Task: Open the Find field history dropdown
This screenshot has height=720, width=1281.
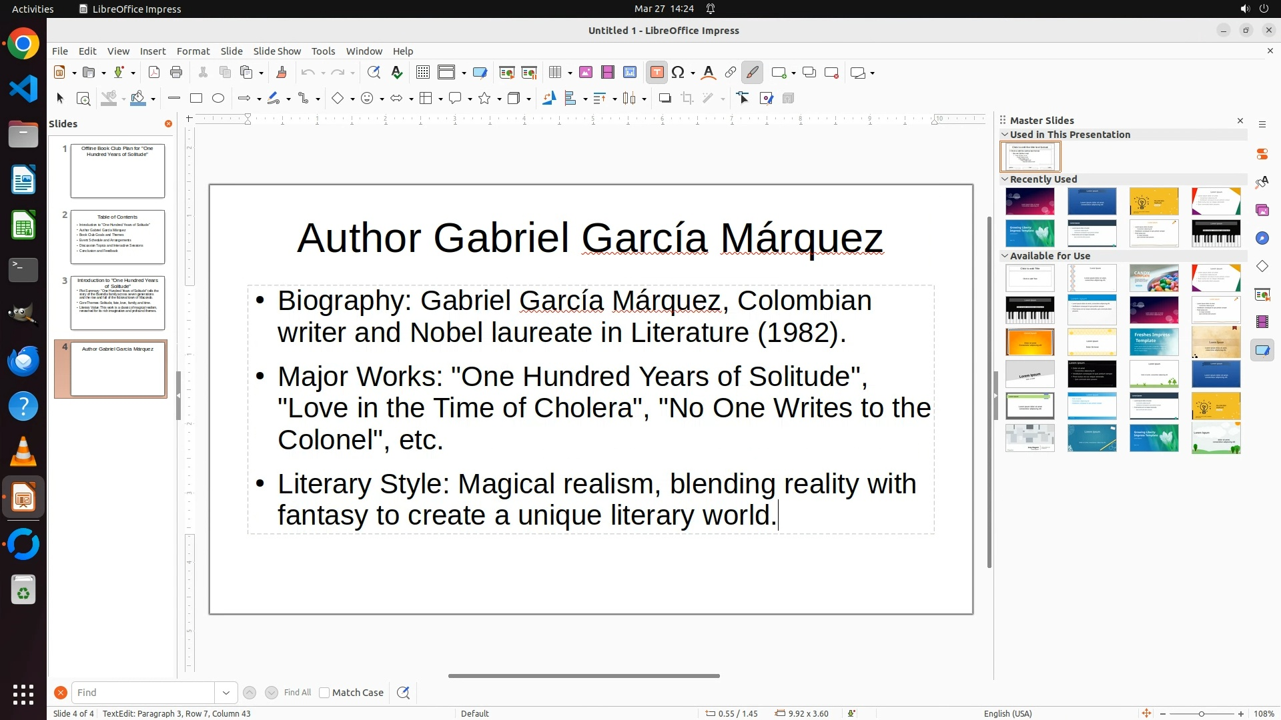Action: [226, 693]
